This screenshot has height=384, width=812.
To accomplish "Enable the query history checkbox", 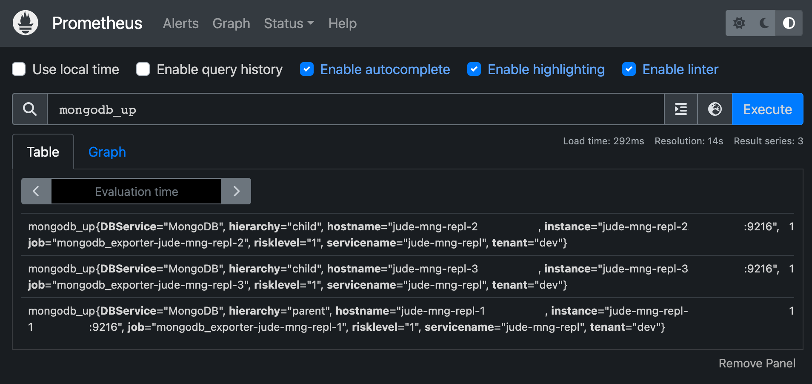I will pyautogui.click(x=143, y=69).
